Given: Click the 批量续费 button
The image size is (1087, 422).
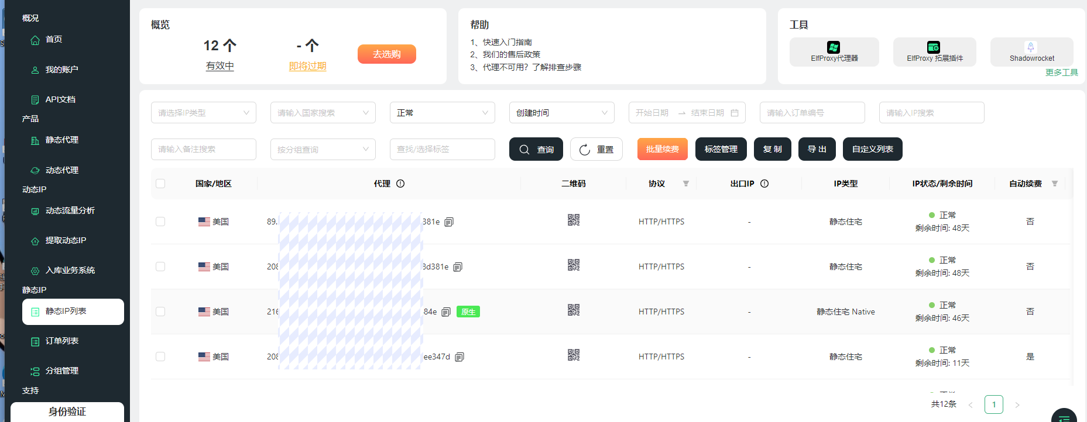Looking at the screenshot, I should 662,149.
